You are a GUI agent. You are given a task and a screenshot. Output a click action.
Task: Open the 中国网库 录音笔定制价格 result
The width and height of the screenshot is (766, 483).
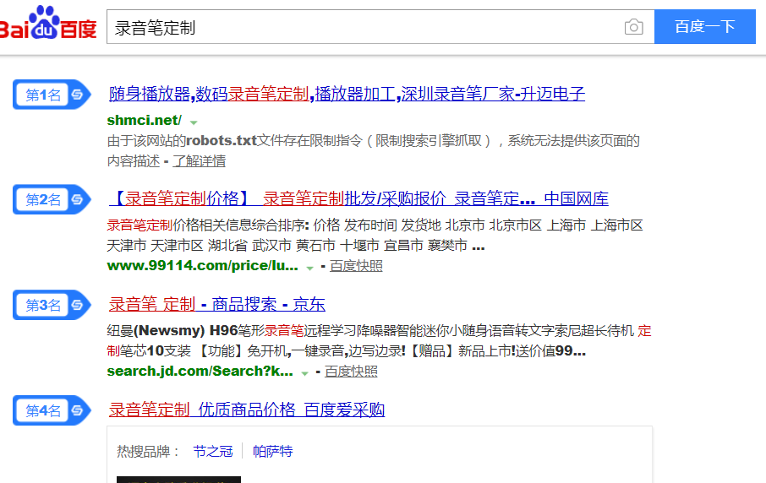coord(358,198)
